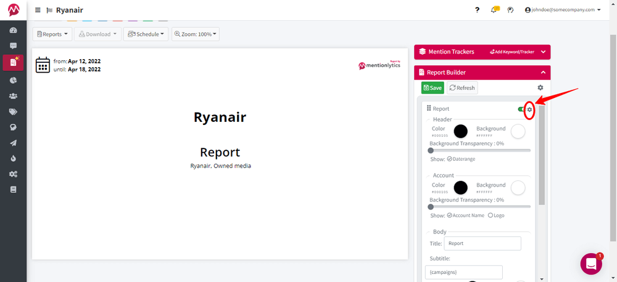
Task: Toggle the hamburger menu icon
Action: (38, 10)
